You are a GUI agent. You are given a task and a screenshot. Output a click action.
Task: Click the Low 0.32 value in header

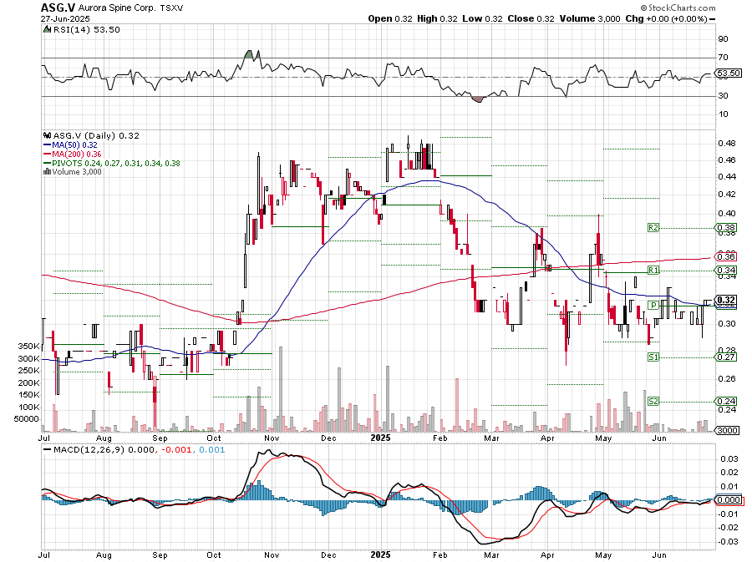[482, 18]
